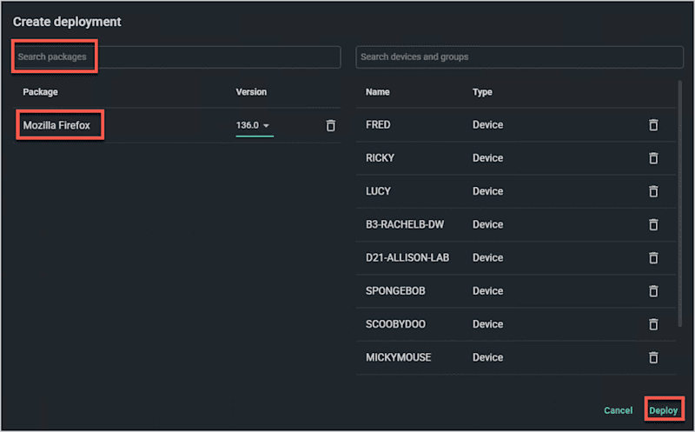Click the LUCY device name

point(378,191)
